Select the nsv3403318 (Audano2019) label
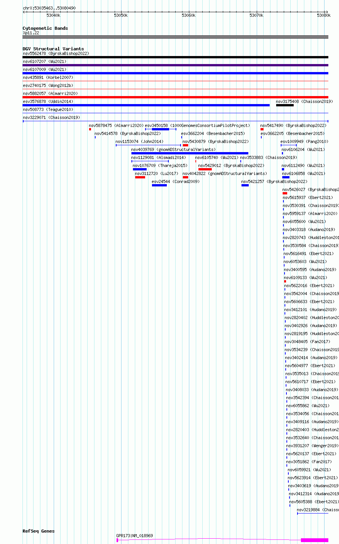This screenshot has height=544, width=339. pyautogui.click(x=309, y=229)
